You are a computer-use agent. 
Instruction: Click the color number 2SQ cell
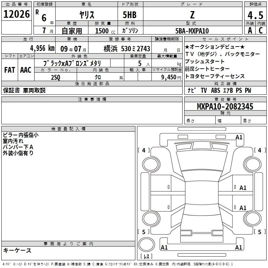pos(56,77)
